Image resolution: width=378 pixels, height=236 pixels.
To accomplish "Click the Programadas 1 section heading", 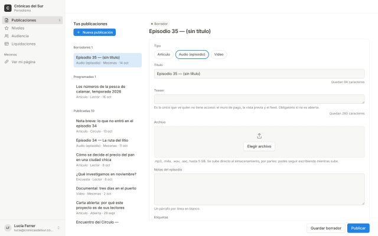I will (x=84, y=77).
